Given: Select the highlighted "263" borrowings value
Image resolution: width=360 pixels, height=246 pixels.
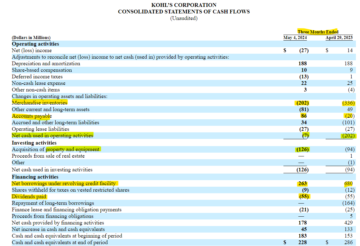Looking at the screenshot, I should [x=302, y=183].
